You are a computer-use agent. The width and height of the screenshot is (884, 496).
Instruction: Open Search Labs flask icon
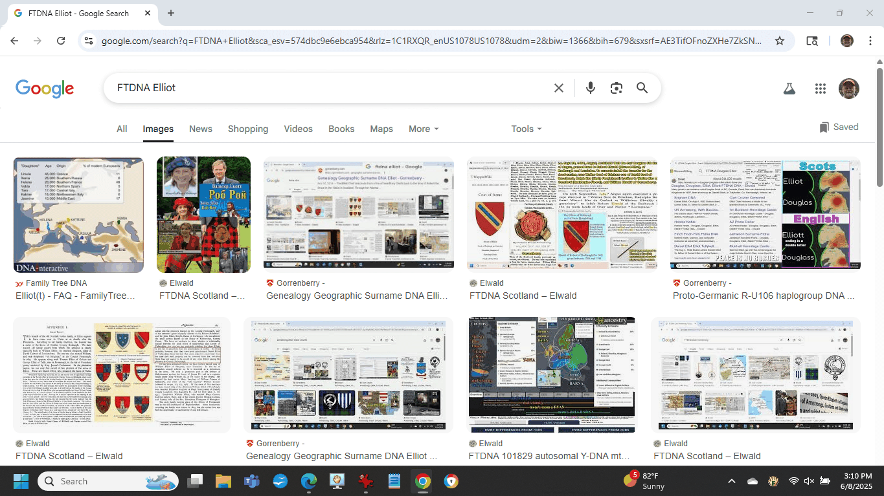pos(789,89)
